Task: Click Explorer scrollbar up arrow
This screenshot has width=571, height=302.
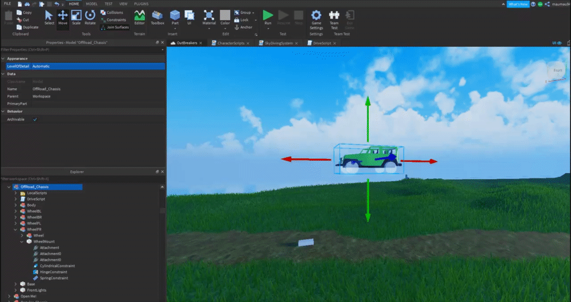Action: coord(162,187)
